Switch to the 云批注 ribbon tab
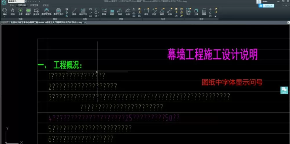 pyautogui.click(x=46, y=6)
